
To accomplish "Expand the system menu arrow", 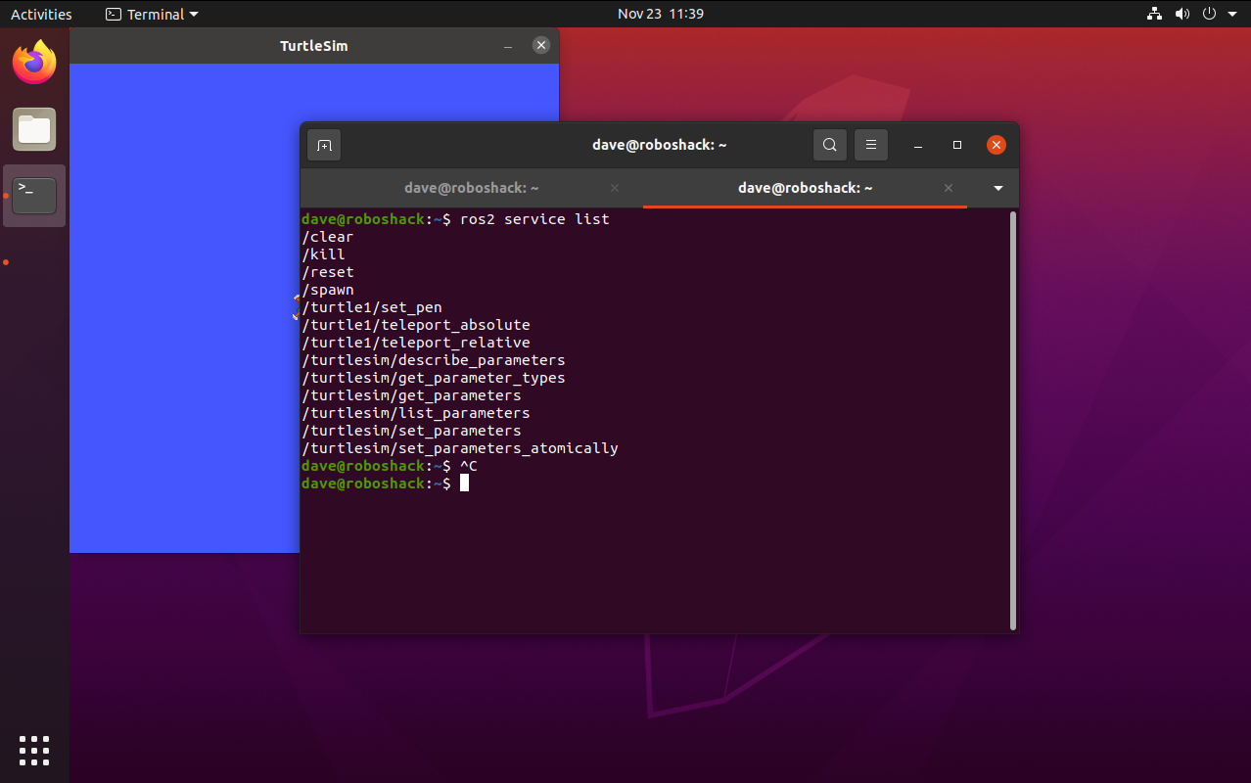I will pos(1231,14).
